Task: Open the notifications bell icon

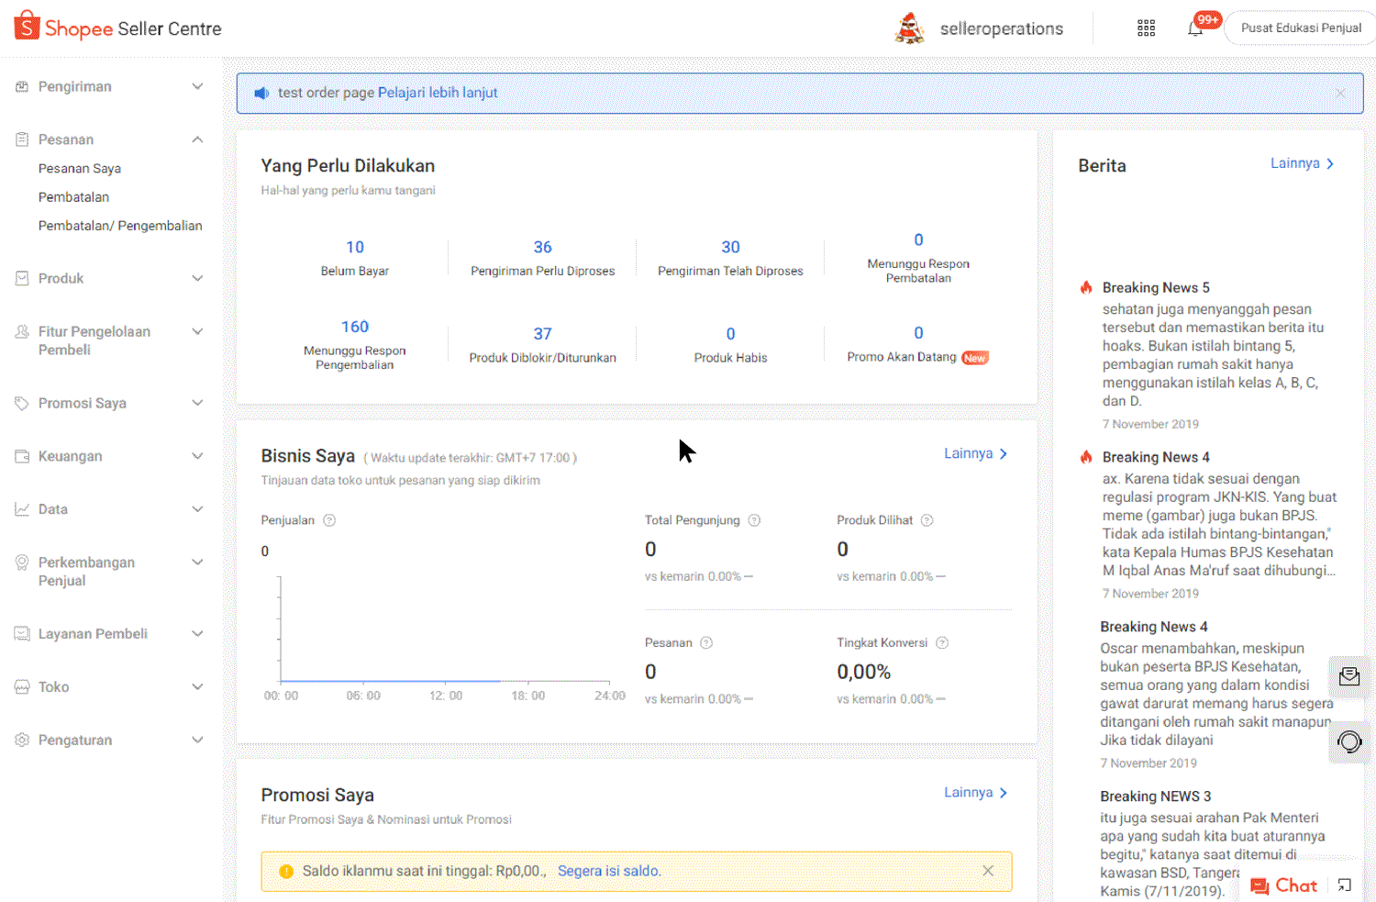Action: point(1194,28)
